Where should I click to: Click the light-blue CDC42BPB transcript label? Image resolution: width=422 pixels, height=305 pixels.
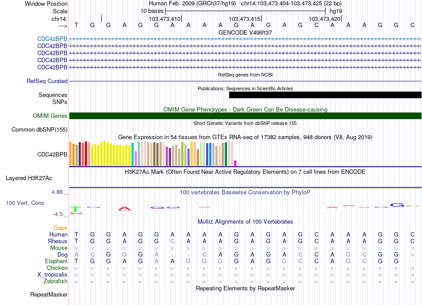coord(52,39)
